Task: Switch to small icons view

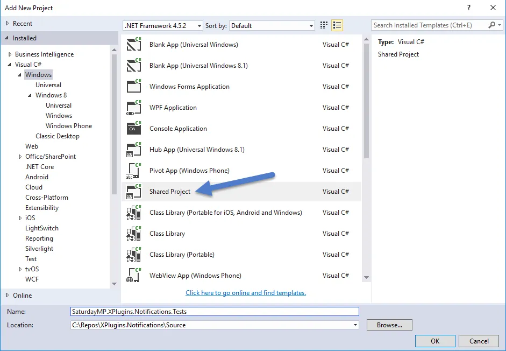Action: point(324,25)
